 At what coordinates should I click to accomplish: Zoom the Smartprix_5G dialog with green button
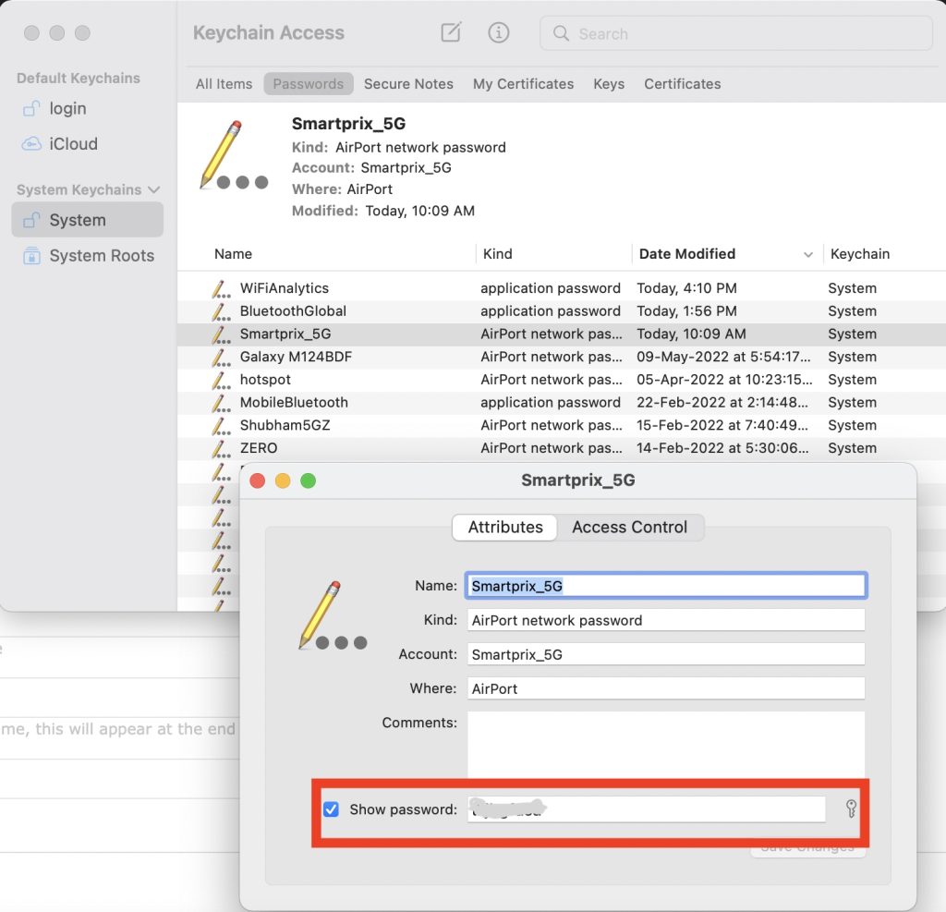pyautogui.click(x=309, y=481)
